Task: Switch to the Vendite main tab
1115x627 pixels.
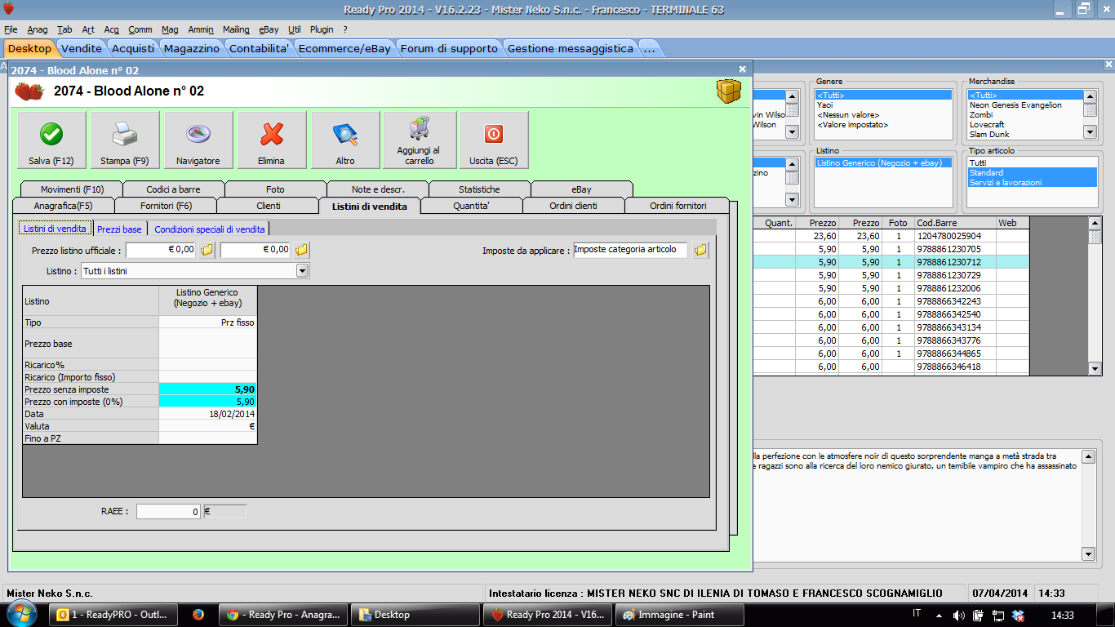Action: [82, 48]
